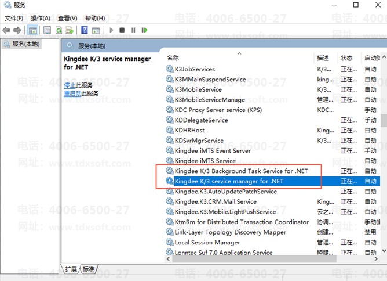387x281 pixels.
Task: Refresh the services list from toolbar
Action: (59, 30)
